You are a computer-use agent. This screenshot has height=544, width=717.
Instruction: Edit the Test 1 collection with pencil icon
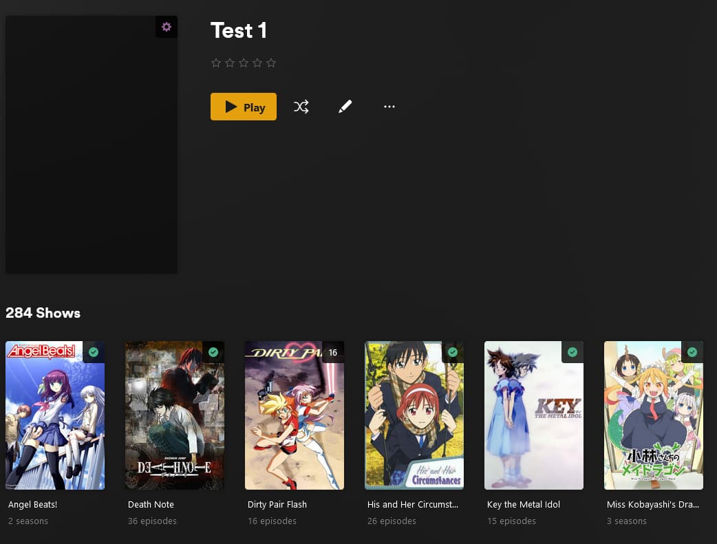(x=345, y=107)
